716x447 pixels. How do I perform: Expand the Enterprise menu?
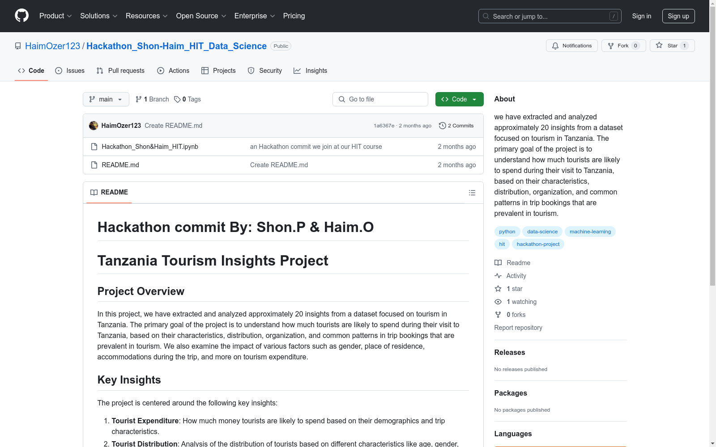point(255,16)
